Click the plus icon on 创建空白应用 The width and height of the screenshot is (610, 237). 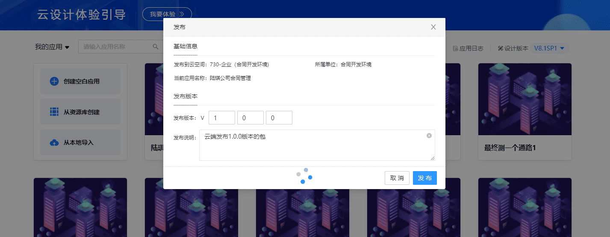(x=54, y=81)
